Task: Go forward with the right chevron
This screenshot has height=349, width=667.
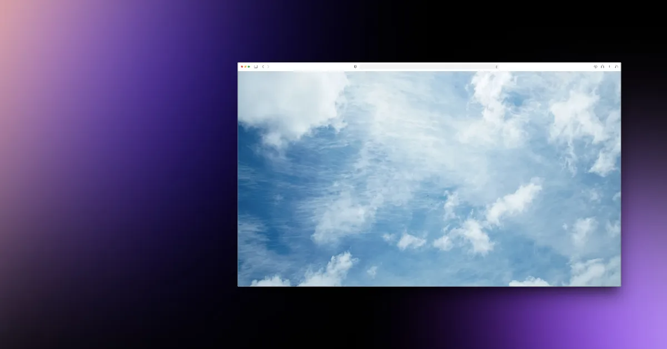Action: (268, 67)
